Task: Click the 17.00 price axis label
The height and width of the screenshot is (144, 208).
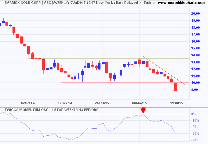Action: click(196, 34)
